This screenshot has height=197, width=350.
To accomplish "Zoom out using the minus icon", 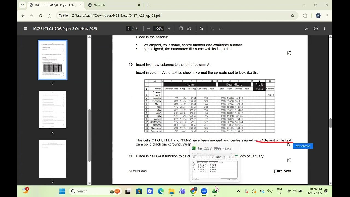I will point(148,28).
